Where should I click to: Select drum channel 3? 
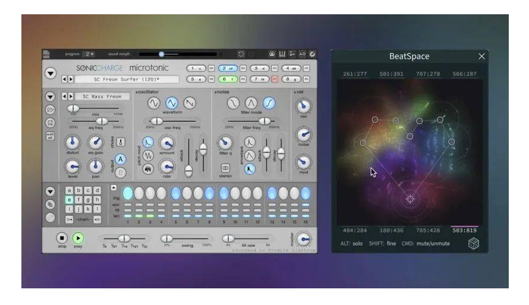pyautogui.click(x=259, y=68)
